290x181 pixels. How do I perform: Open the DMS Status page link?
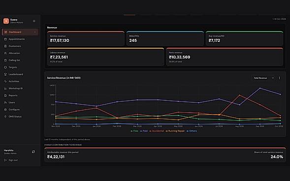coord(20,117)
